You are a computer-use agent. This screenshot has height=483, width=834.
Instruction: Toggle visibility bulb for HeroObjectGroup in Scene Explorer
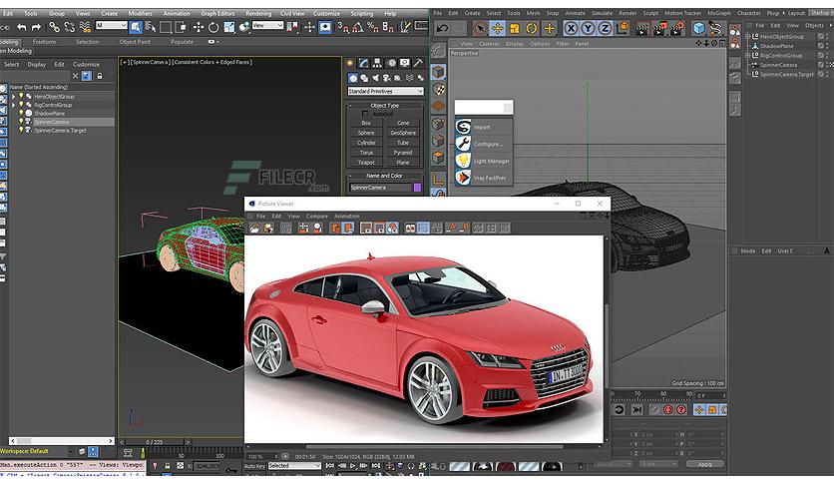(21, 96)
